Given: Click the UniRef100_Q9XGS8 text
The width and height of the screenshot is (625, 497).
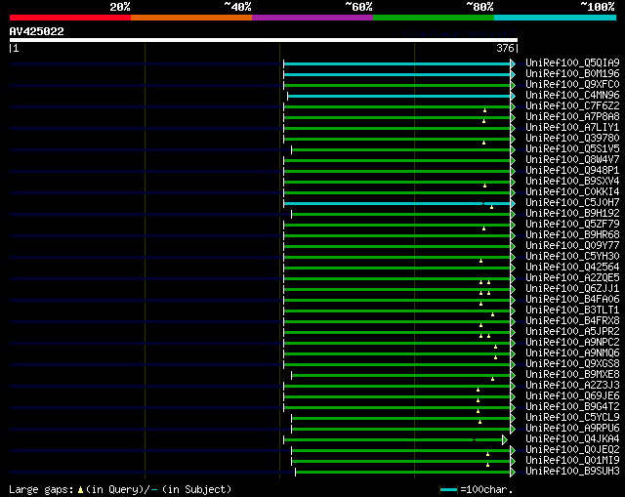Looking at the screenshot, I should 572,364.
